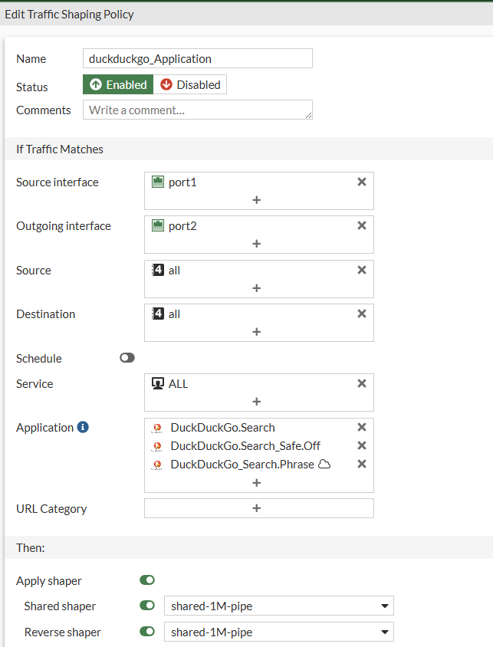This screenshot has height=647, width=493.
Task: Open the Reverse shaper dropdown
Action: [279, 632]
